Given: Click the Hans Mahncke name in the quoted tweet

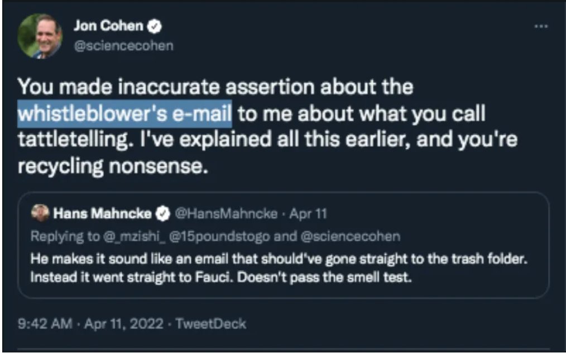Looking at the screenshot, I should tap(102, 213).
